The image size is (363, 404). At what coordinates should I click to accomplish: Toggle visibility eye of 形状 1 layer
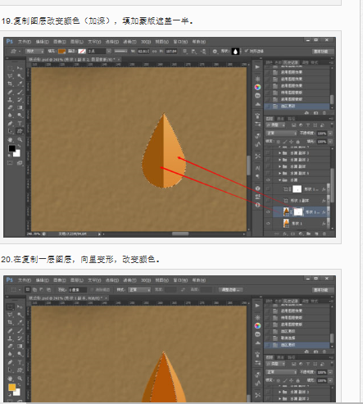(268, 224)
